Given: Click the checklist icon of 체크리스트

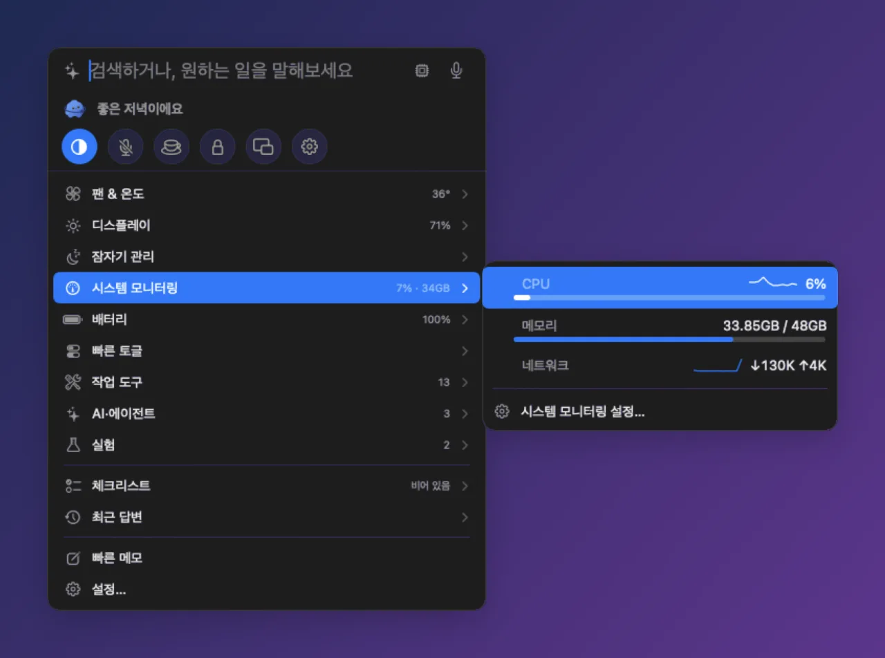Looking at the screenshot, I should coord(73,486).
